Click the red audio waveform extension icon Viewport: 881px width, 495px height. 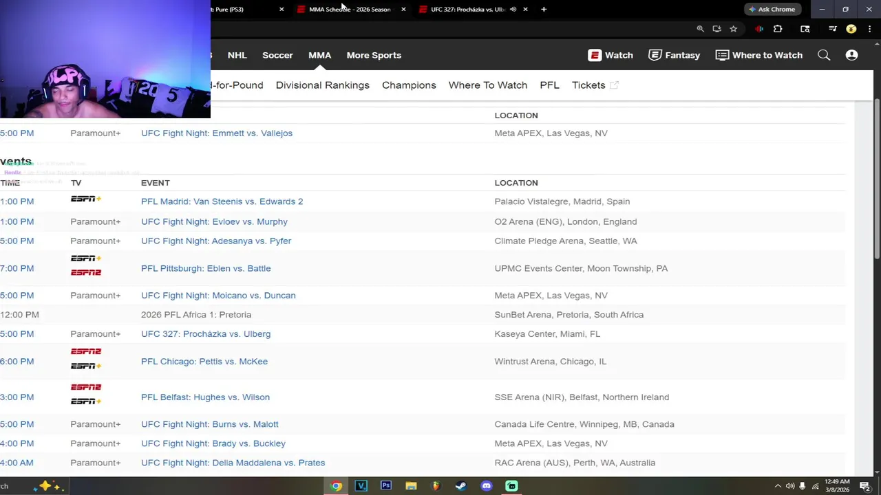click(x=759, y=29)
